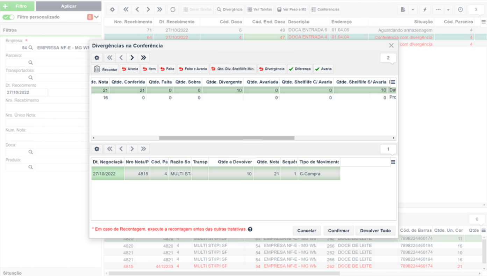
Task: Click undo Avaria red arrow button
Action: (x=130, y=69)
